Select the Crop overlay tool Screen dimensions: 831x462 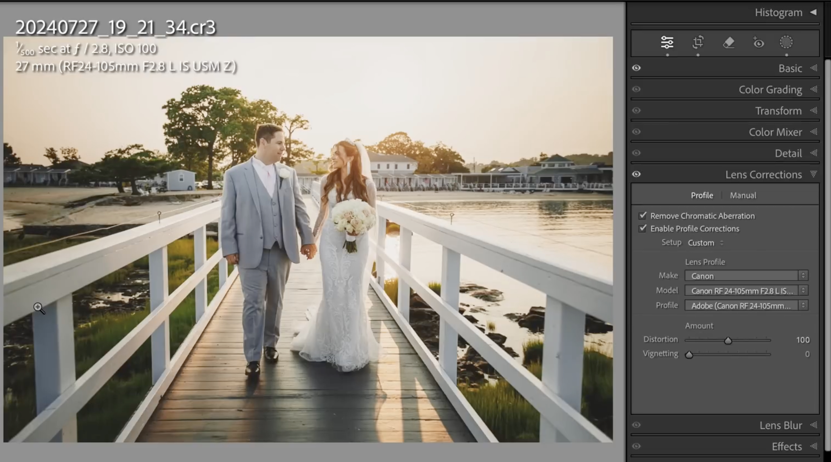point(698,42)
